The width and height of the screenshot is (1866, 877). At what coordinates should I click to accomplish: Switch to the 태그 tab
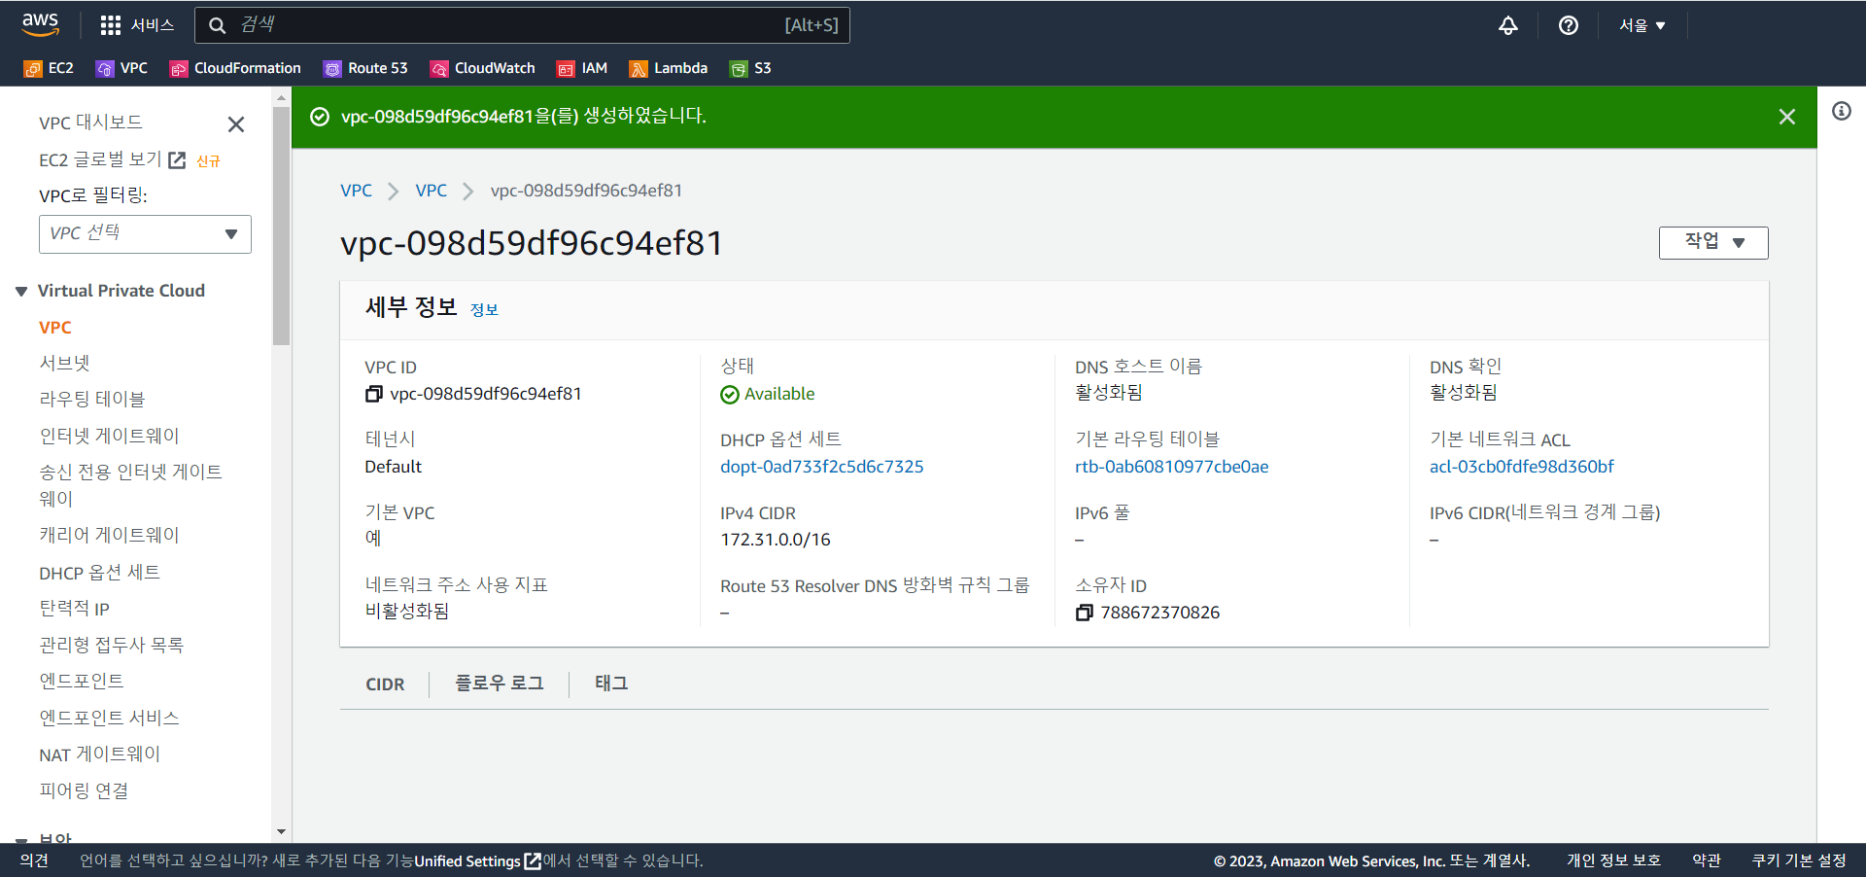coord(611,684)
